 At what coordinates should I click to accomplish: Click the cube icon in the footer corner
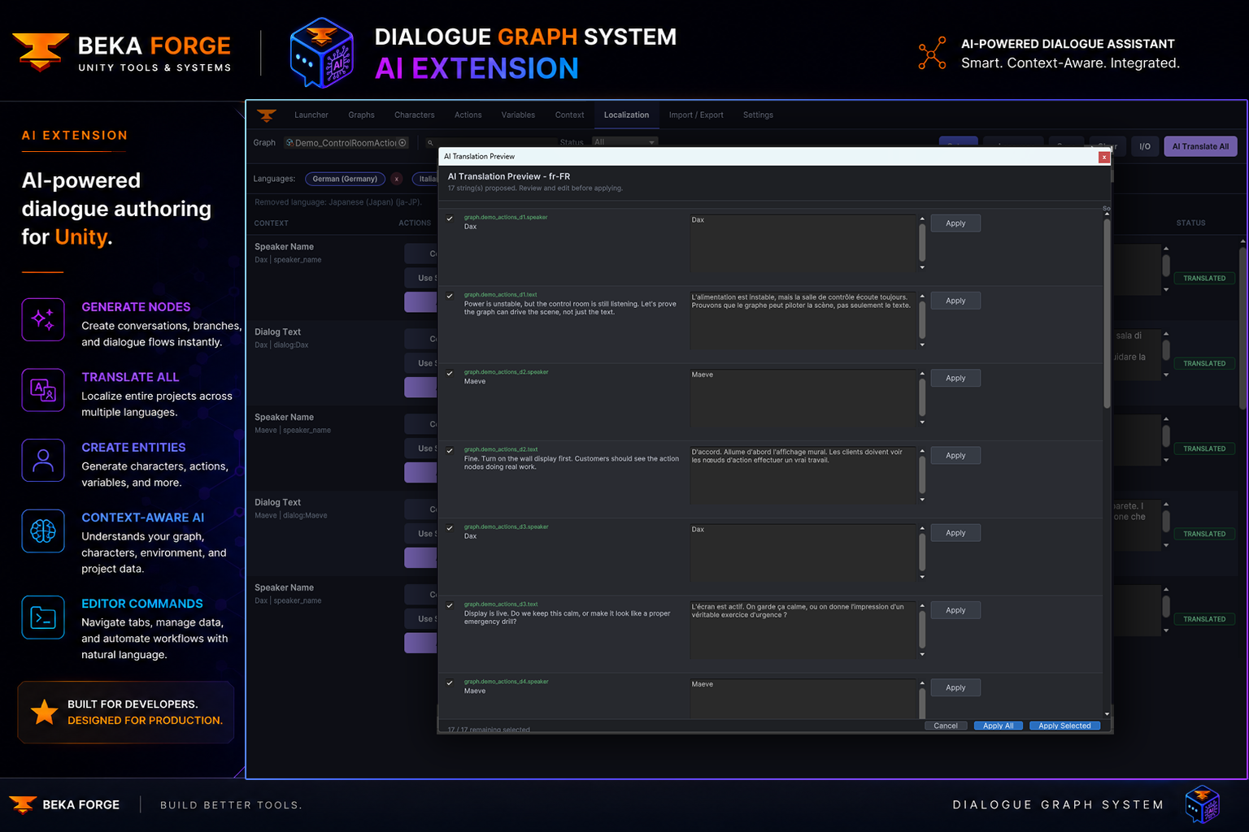point(1202,804)
